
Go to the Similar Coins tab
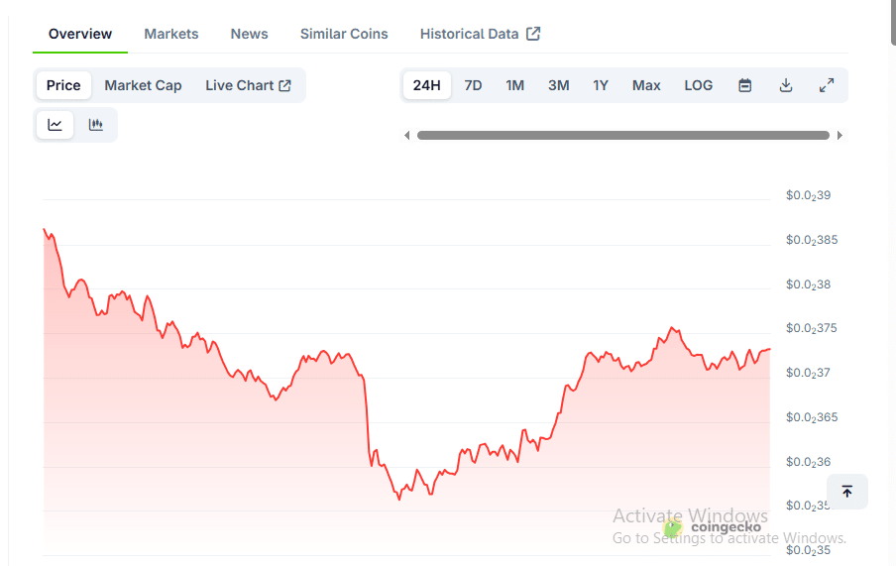point(344,34)
